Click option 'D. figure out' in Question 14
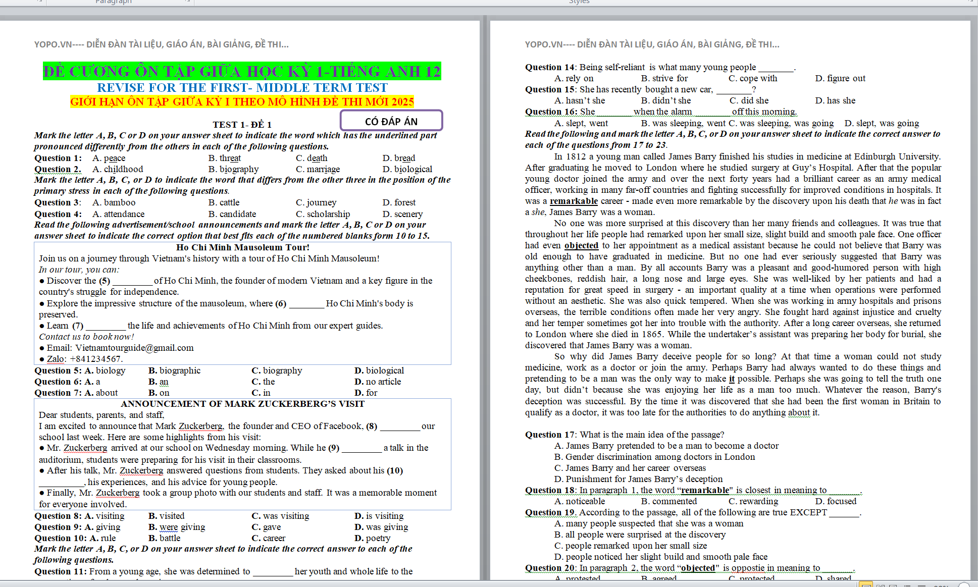Screen dimensions: 978x587 [x=840, y=78]
